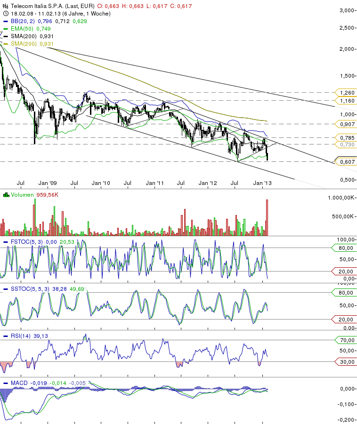Click the blue marker beside MACD label

6,383
